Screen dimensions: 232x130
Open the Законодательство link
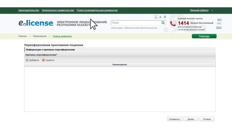tap(29, 10)
